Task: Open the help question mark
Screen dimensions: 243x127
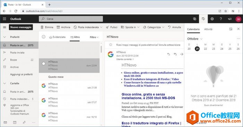Action: click(221, 19)
